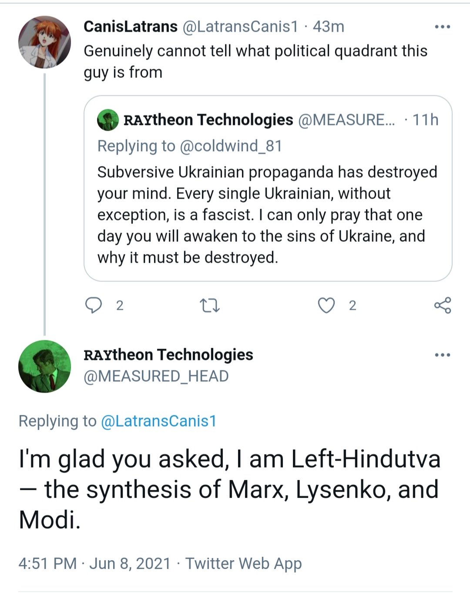The image size is (470, 593).
Task: Open the CanisLatrans display name
Action: pos(131,27)
